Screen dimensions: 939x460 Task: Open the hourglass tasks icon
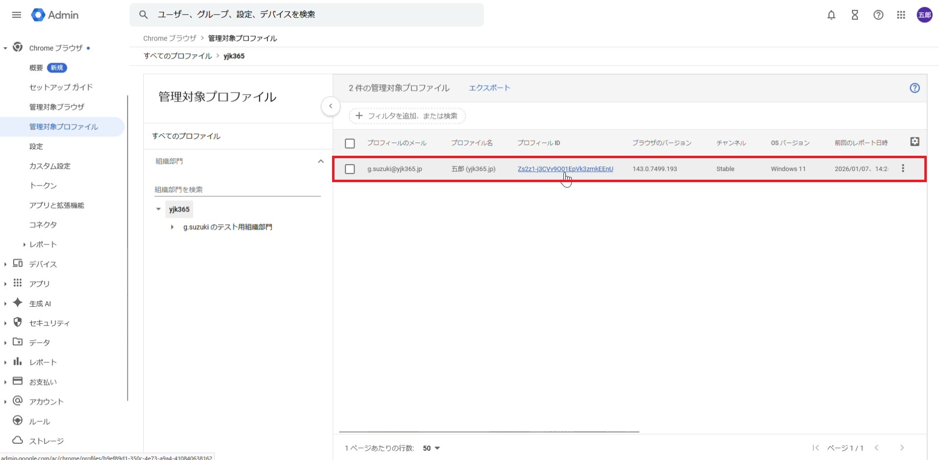click(854, 15)
